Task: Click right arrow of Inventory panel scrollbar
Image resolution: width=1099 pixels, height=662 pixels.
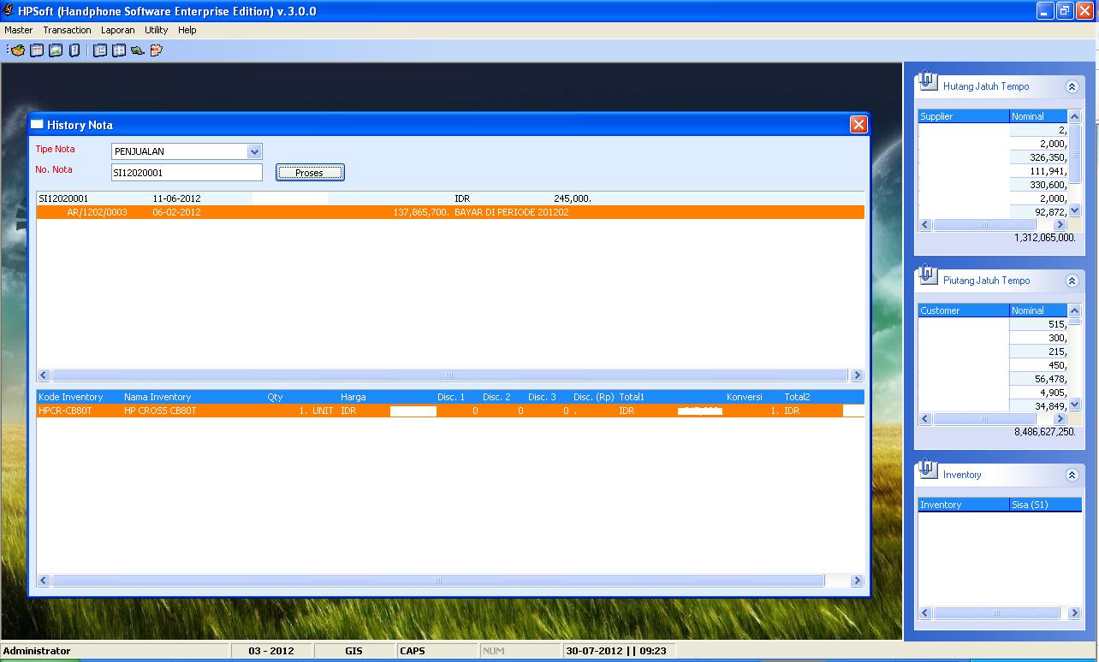Action: (x=1075, y=613)
